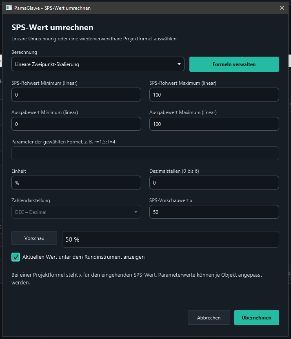Open the Formeln verwalten manager
291x339 pixels.
[234, 64]
